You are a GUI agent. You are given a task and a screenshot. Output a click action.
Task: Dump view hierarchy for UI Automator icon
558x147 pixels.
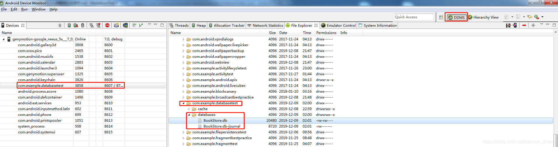[x=125, y=25]
